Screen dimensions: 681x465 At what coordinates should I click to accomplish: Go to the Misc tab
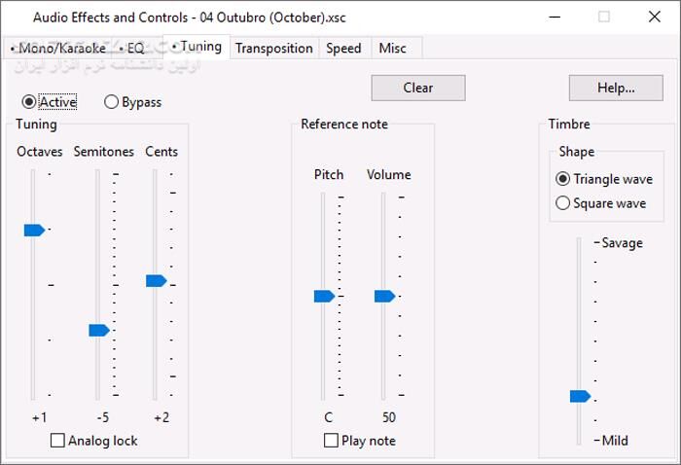pyautogui.click(x=393, y=48)
